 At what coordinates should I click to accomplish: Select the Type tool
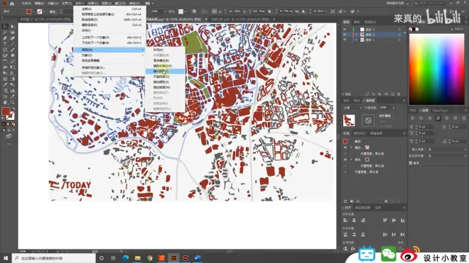[x=5, y=44]
